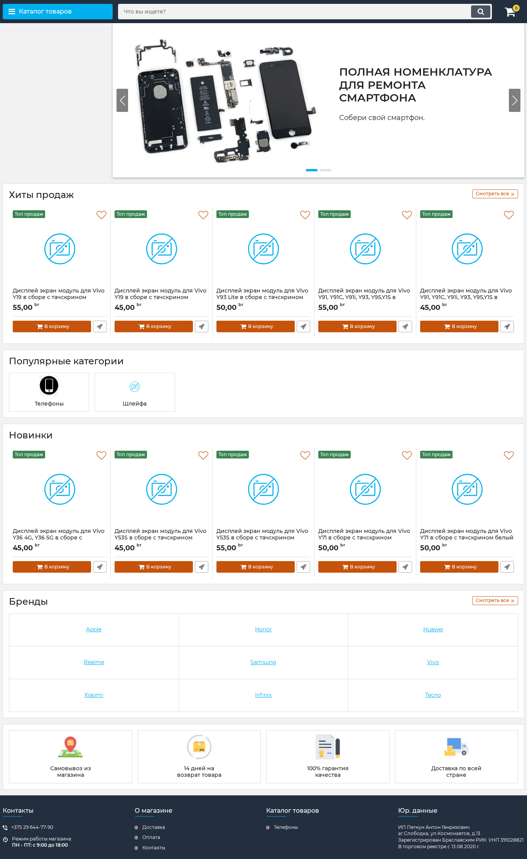527x859 pixels.
Task: Open the Vivo brand link
Action: (433, 662)
